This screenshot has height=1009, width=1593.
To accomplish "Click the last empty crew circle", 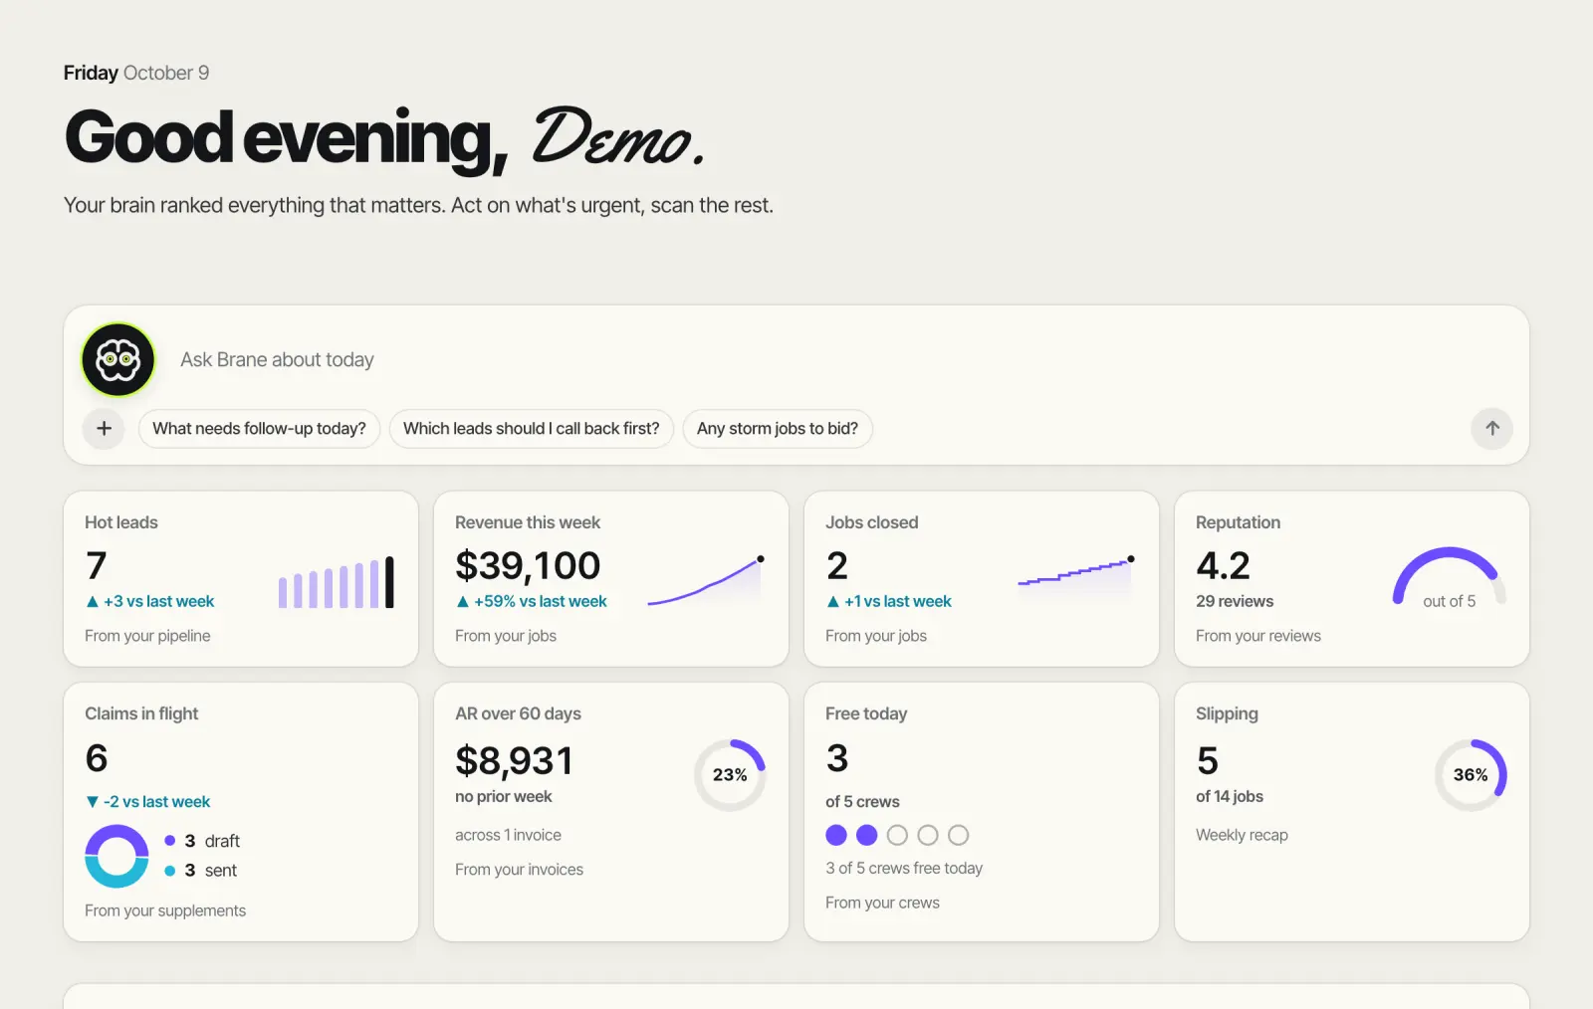I will pos(958,835).
